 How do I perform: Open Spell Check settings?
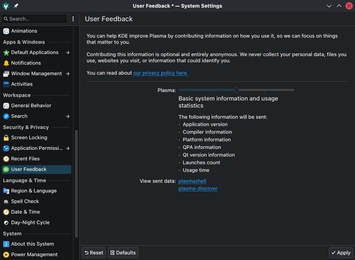[24, 201]
